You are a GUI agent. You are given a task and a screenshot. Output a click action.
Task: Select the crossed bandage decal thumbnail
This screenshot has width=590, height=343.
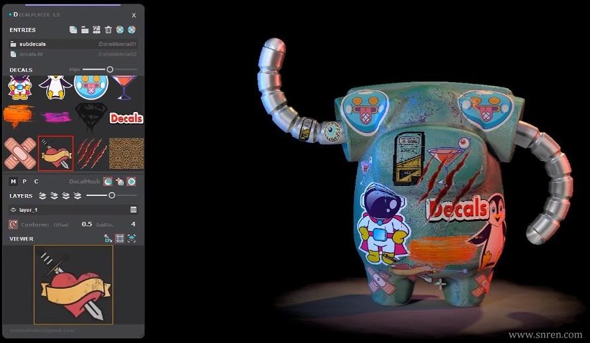click(20, 154)
